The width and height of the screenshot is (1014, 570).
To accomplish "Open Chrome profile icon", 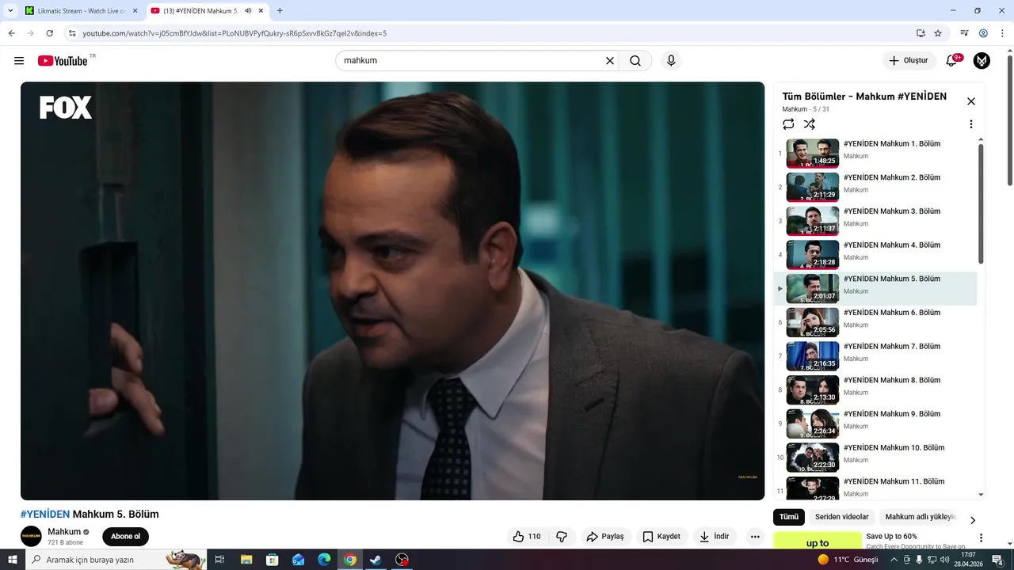I will point(983,33).
